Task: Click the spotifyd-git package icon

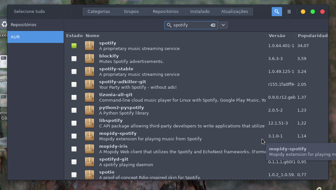Action: [89, 162]
